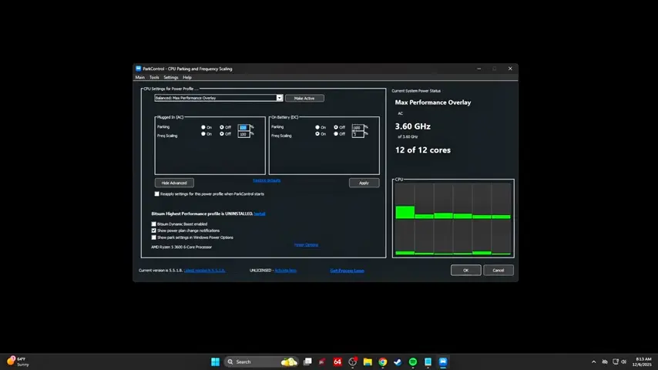Click the AMD Ryzen 5 3600 processor label
This screenshot has height=370, width=658.
coord(181,247)
